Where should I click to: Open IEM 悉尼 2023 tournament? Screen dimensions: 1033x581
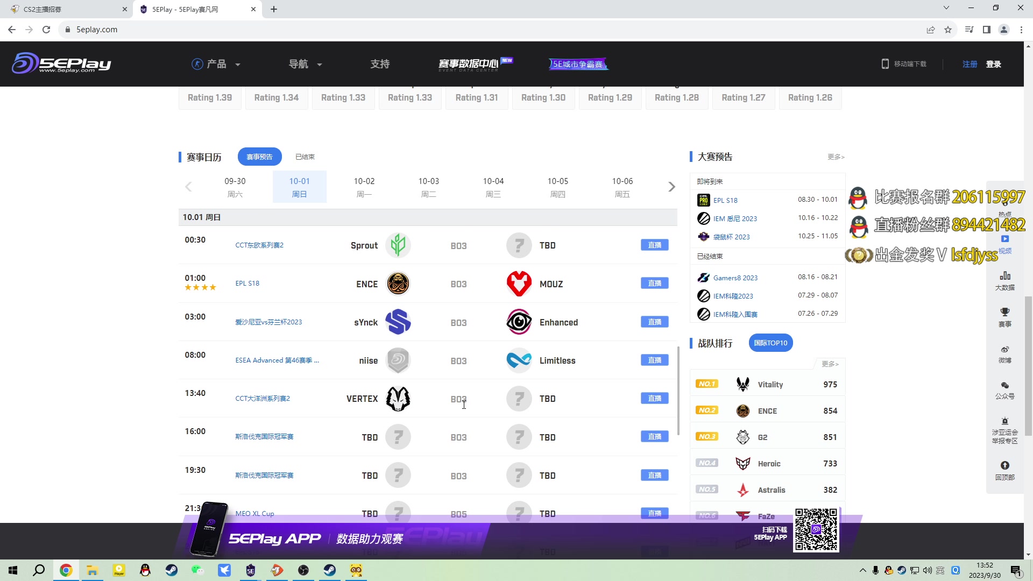[x=735, y=218]
